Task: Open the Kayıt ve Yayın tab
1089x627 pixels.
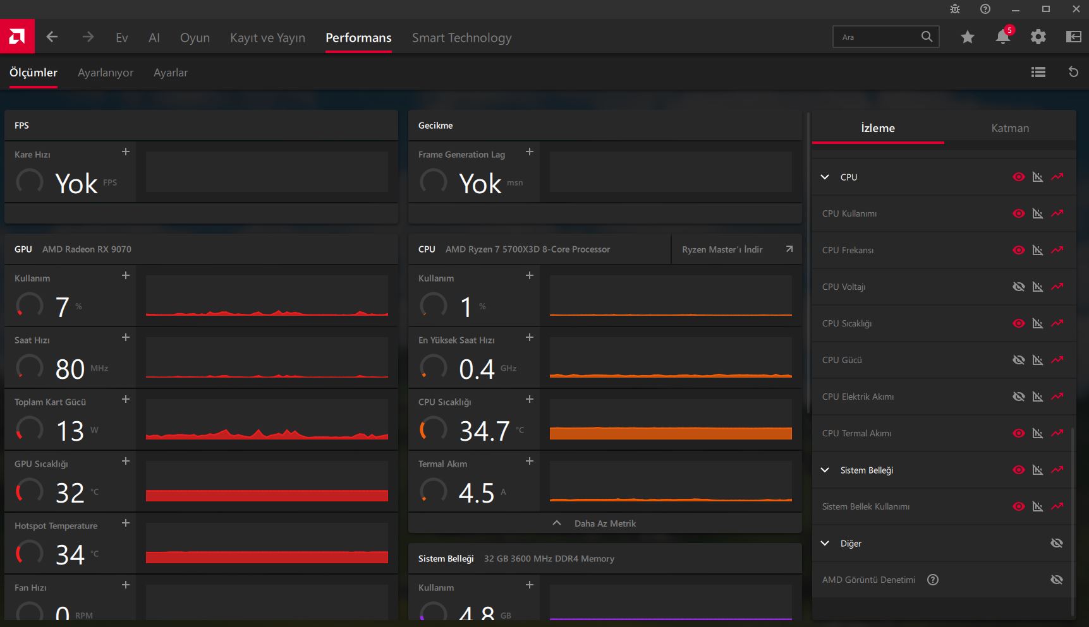Action: [267, 38]
